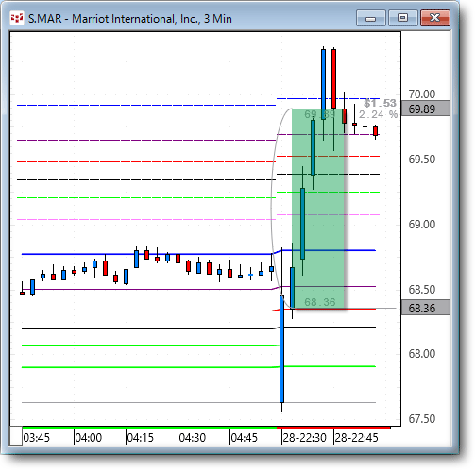Click the 04:15 time axis label

coord(140,438)
